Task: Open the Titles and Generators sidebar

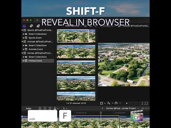Action: (38, 26)
